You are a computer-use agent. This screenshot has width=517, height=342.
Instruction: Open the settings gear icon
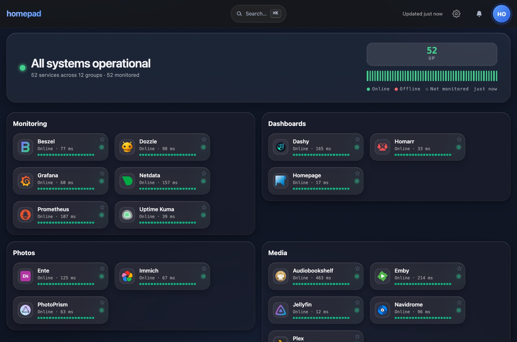(456, 14)
